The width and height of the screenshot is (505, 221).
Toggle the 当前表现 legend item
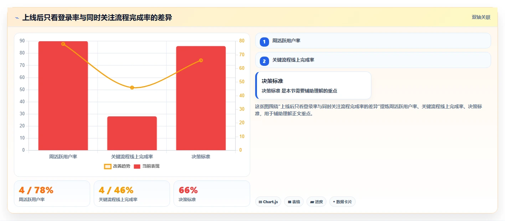tap(146, 166)
